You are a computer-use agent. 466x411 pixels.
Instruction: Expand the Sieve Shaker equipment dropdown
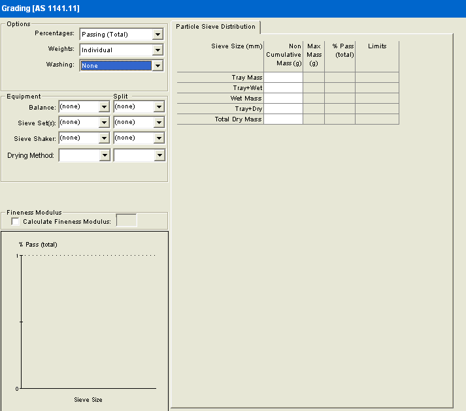tap(104, 138)
